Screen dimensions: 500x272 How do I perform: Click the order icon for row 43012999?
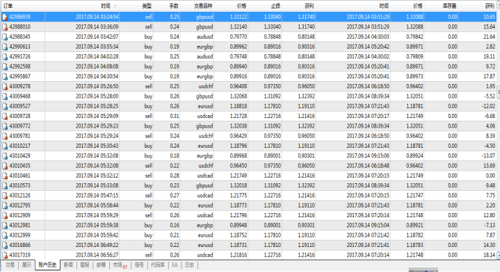click(5, 235)
